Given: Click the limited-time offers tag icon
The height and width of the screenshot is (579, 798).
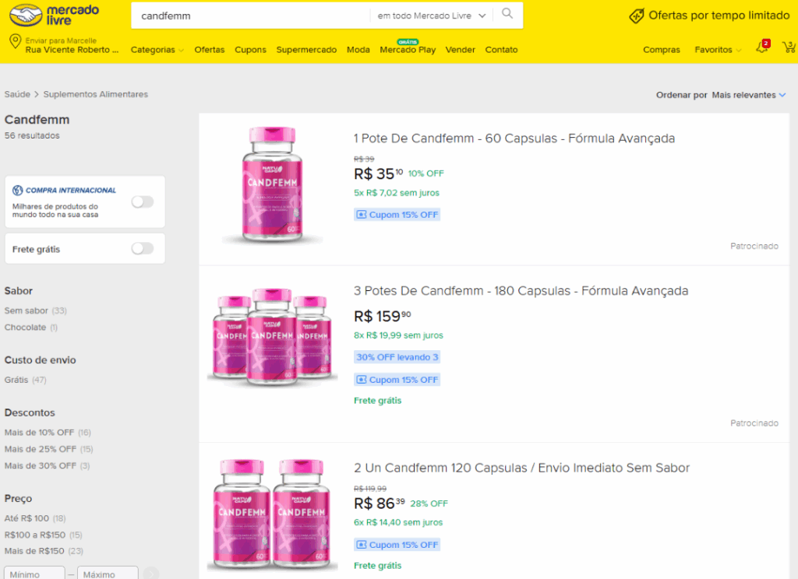Looking at the screenshot, I should (636, 16).
